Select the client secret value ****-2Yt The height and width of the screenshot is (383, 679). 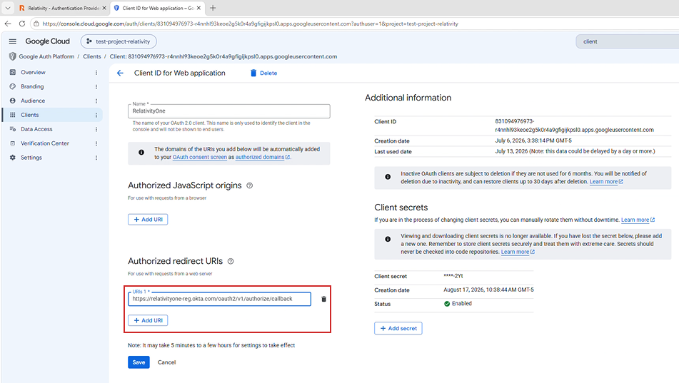[453, 276]
